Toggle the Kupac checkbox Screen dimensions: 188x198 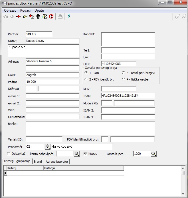coord(85,154)
